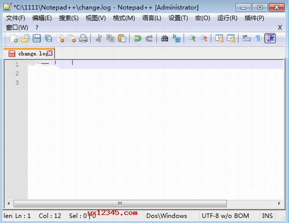Image resolution: width=289 pixels, height=223 pixels.
Task: Select the change.log tab
Action: (29, 54)
